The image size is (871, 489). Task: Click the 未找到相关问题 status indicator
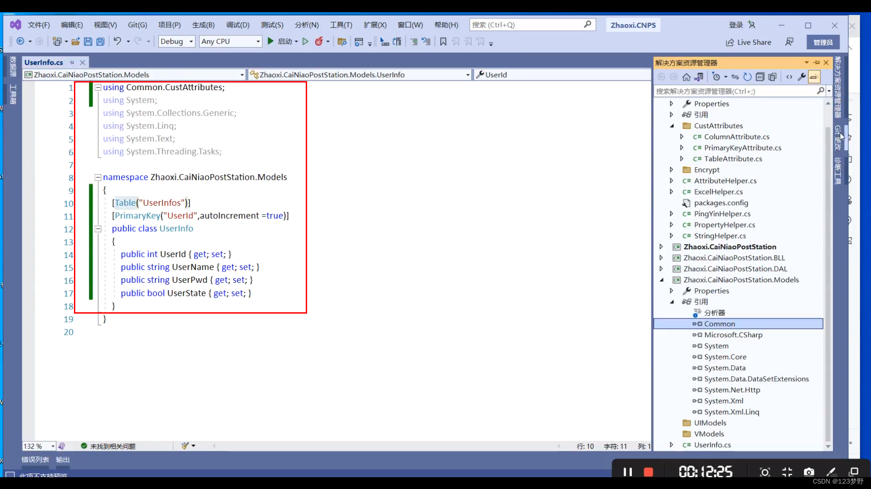(x=108, y=446)
